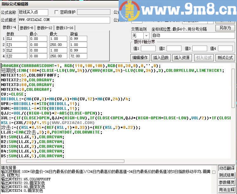Click the 坐标线位置 field showing 自动
237x194 pixels.
coord(193,35)
